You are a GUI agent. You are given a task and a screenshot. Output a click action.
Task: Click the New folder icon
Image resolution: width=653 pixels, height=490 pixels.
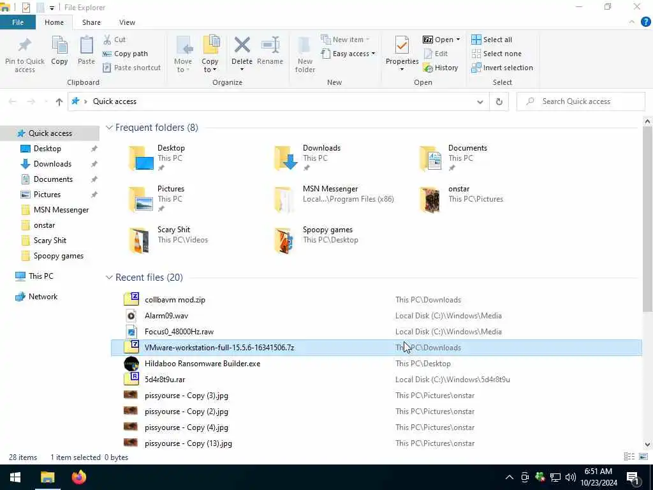(x=305, y=45)
